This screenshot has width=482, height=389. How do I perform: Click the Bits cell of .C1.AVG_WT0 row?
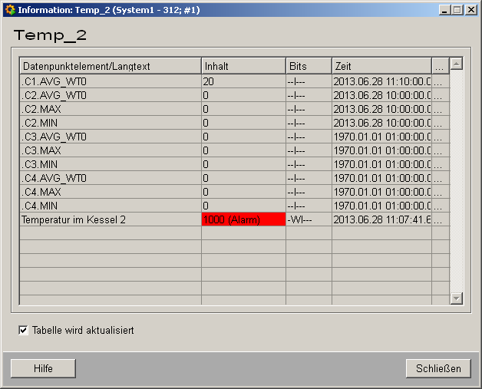coord(309,81)
